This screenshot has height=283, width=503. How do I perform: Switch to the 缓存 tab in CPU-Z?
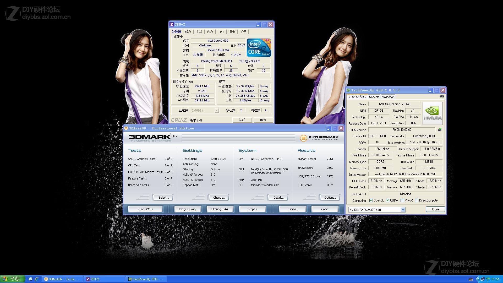pyautogui.click(x=188, y=32)
